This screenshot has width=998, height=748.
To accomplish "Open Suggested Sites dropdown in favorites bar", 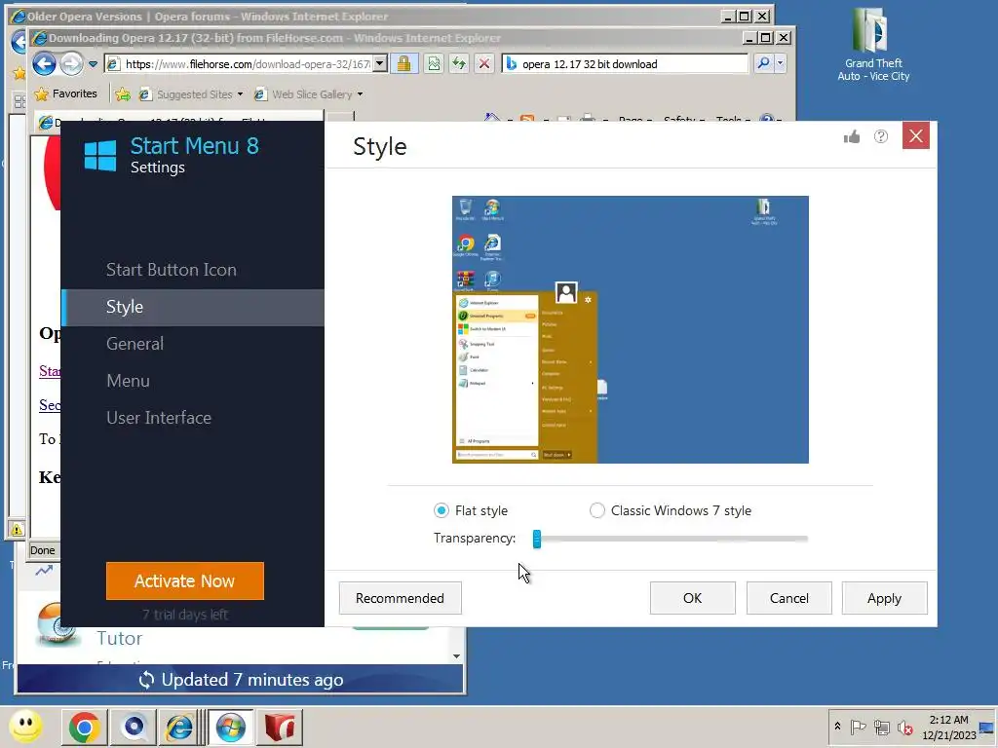I will (x=191, y=94).
